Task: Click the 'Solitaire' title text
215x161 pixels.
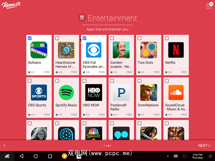Action: pos(34,63)
